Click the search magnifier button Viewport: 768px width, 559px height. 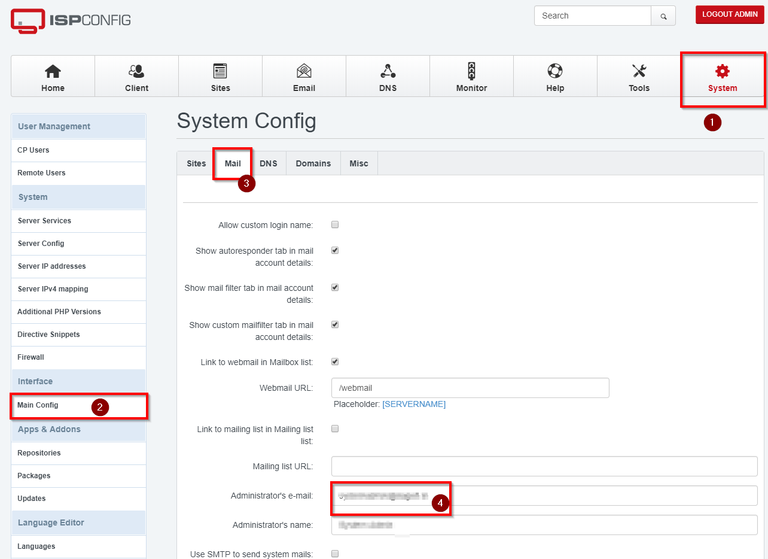tap(663, 16)
